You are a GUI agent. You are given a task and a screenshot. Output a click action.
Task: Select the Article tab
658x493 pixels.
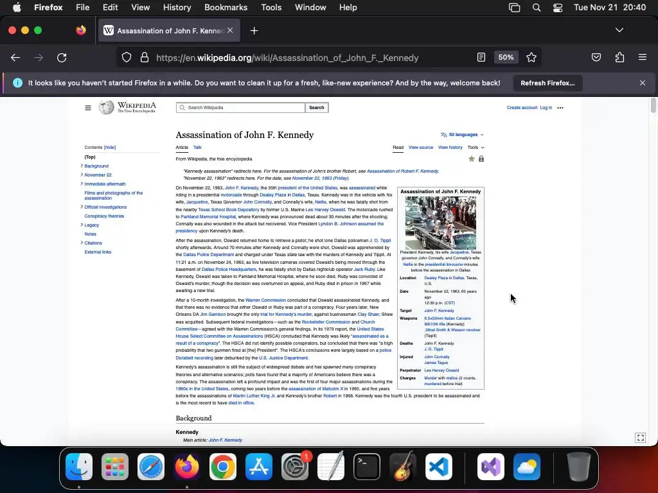tap(182, 148)
